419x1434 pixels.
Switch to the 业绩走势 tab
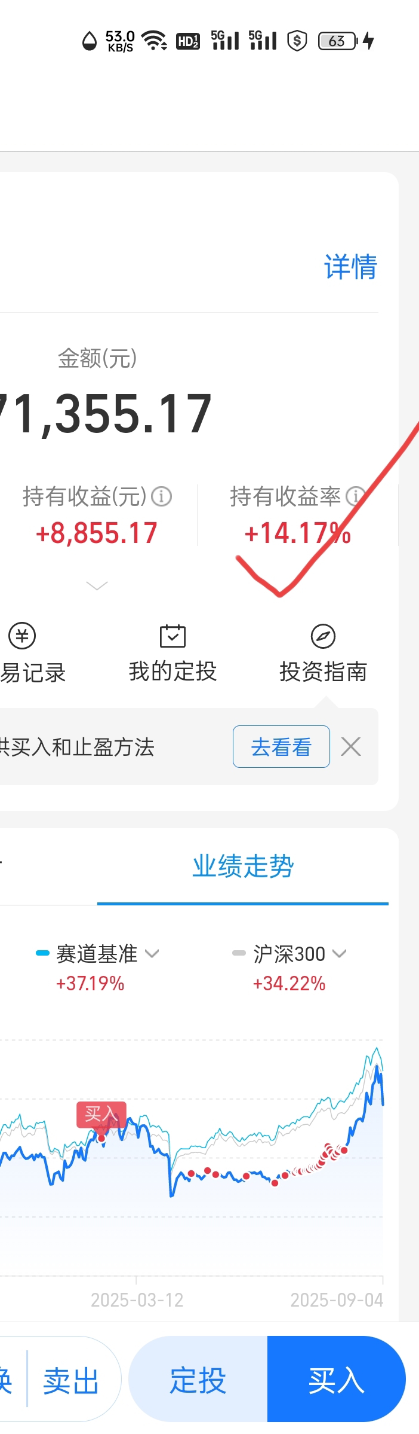[x=243, y=866]
